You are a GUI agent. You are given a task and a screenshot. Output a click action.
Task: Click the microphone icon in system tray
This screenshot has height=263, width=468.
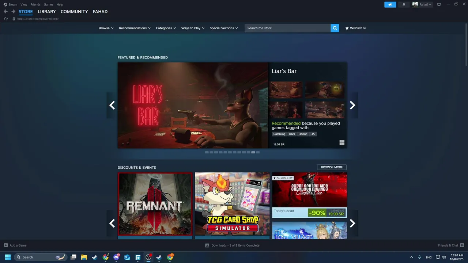pos(419,257)
